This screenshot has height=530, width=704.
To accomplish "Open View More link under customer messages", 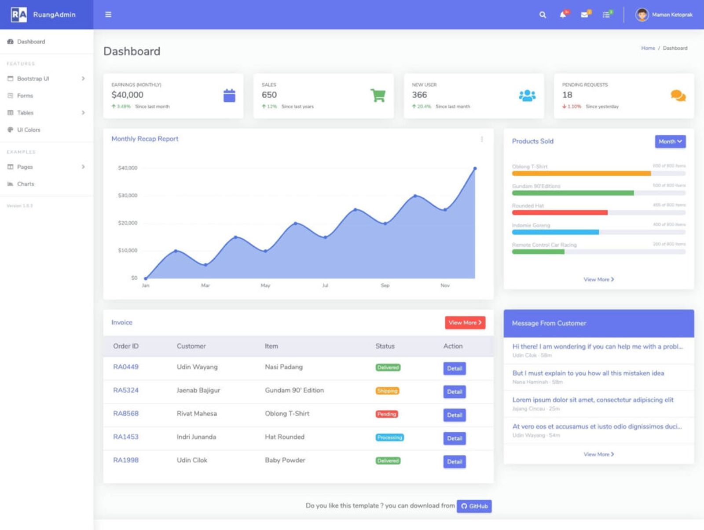I will pos(599,454).
